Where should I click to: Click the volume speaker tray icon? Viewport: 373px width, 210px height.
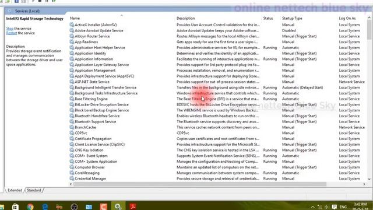pos(326,207)
